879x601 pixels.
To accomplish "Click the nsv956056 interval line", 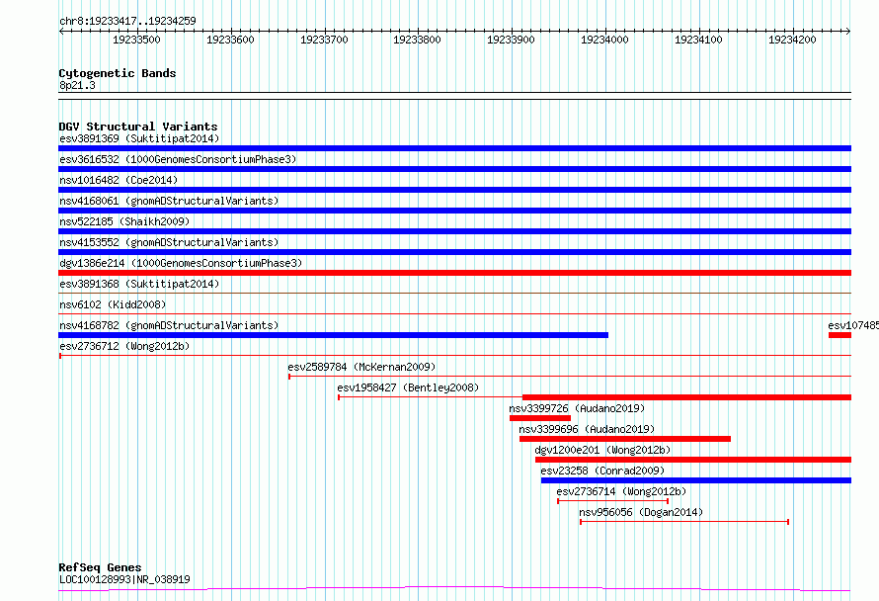I will [684, 522].
